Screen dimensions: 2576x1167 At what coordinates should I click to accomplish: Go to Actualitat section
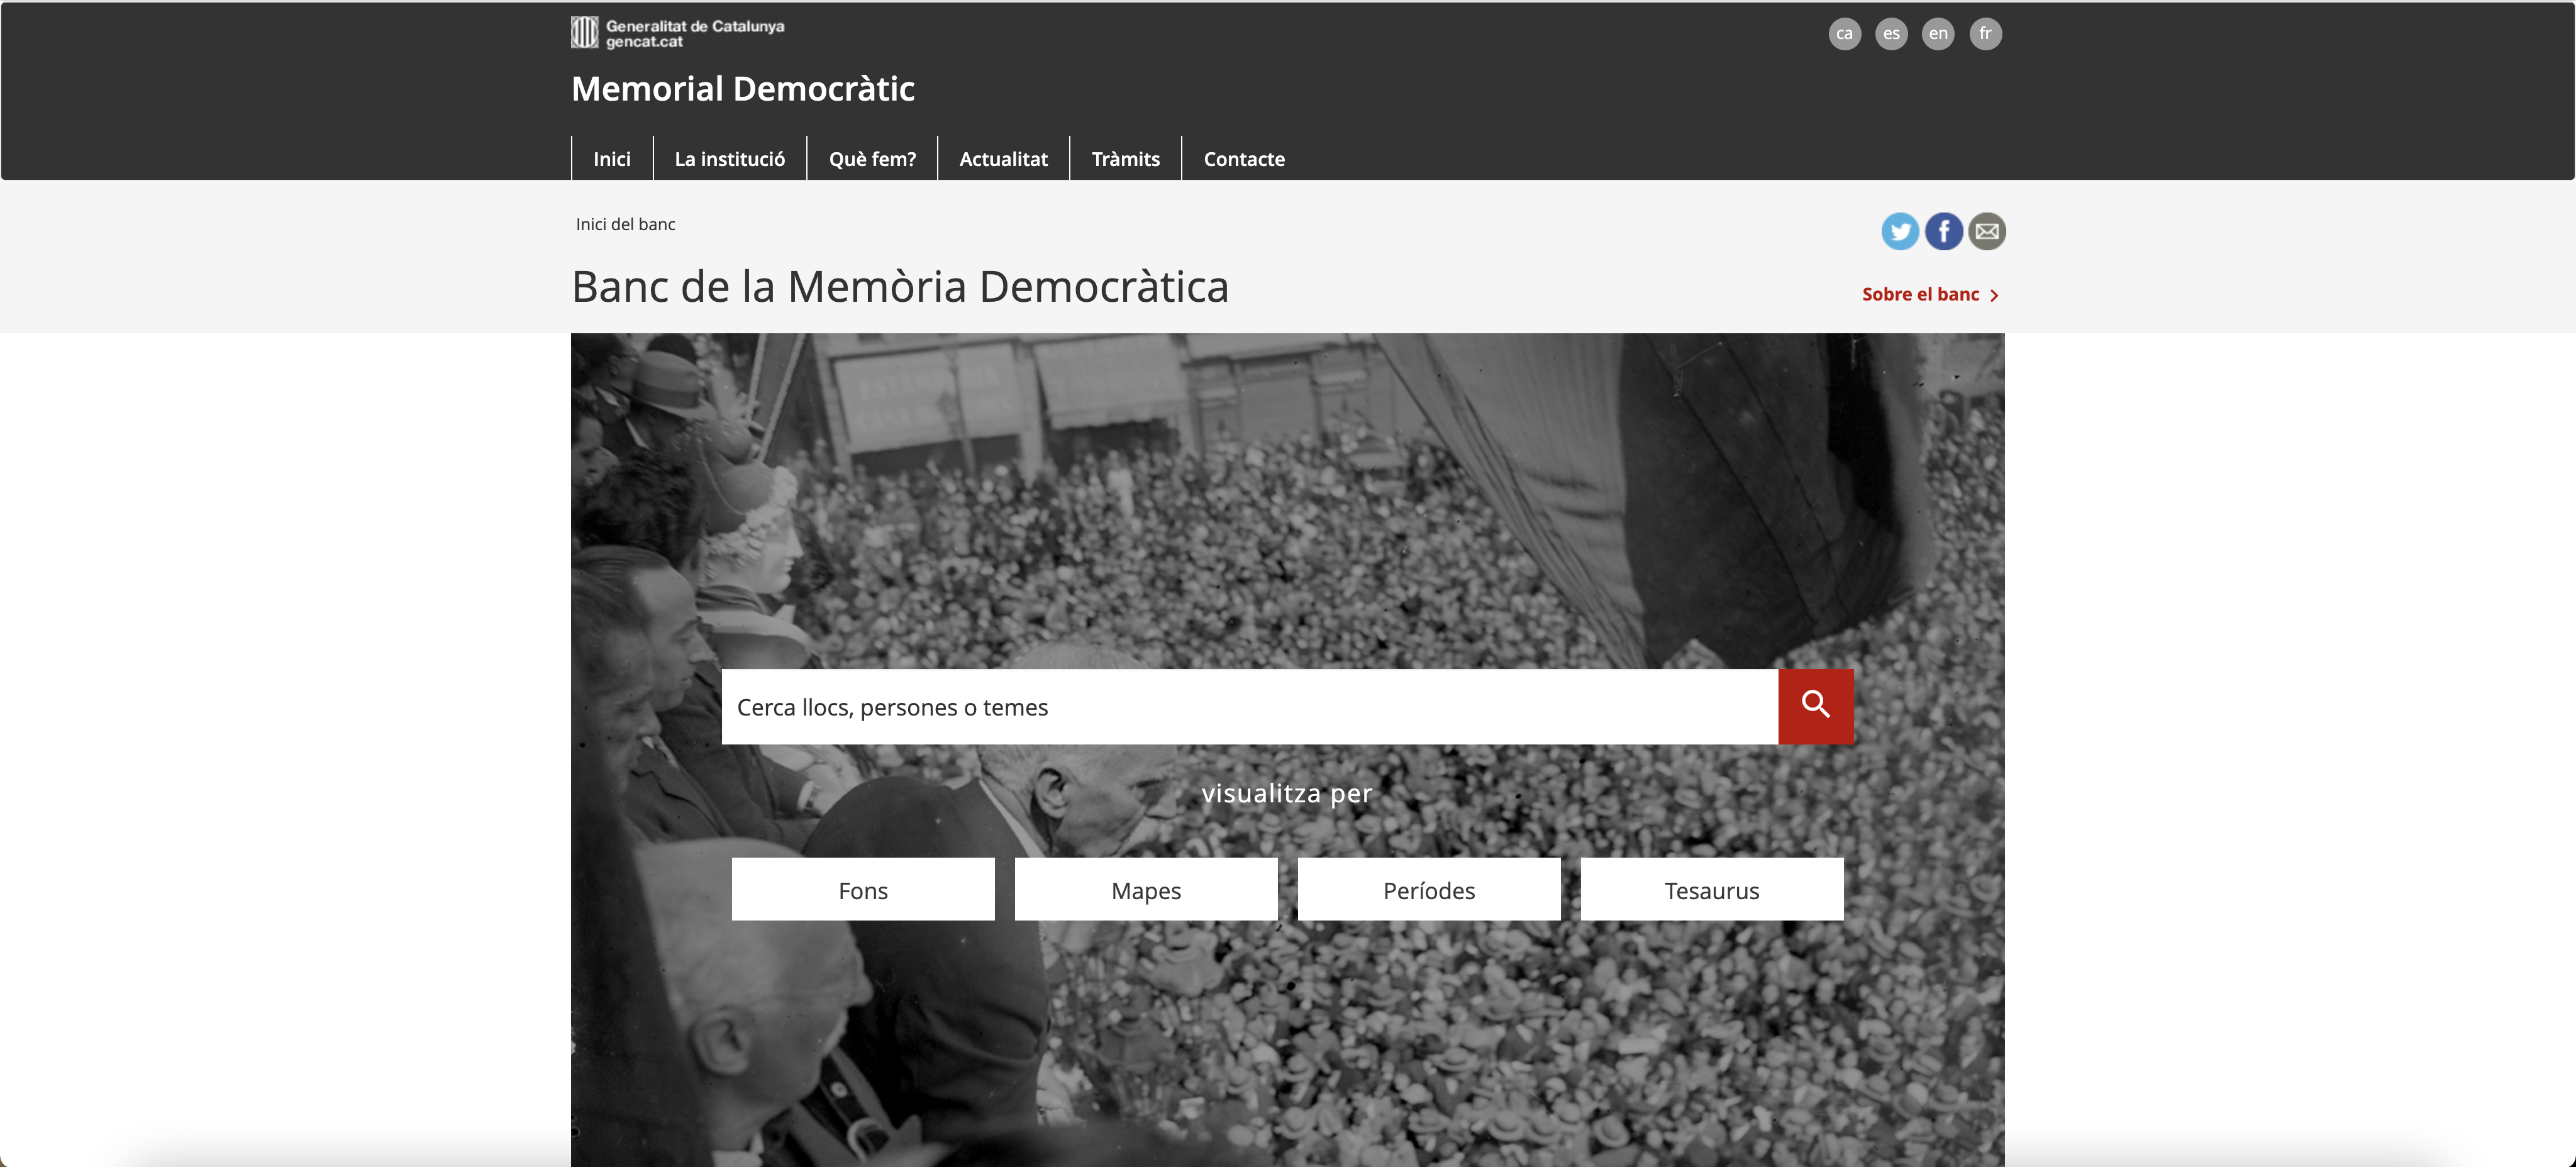[1003, 158]
